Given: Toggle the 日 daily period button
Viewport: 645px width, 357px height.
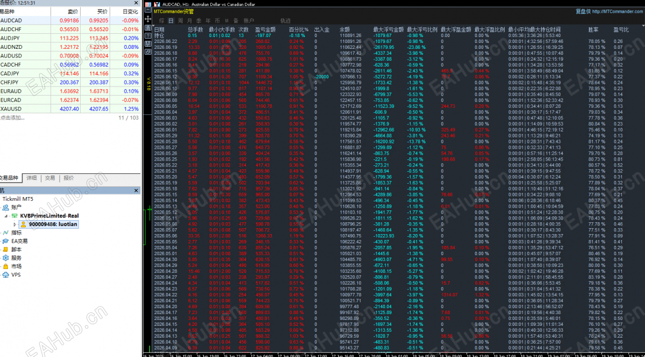Looking at the screenshot, I should click(x=171, y=20).
